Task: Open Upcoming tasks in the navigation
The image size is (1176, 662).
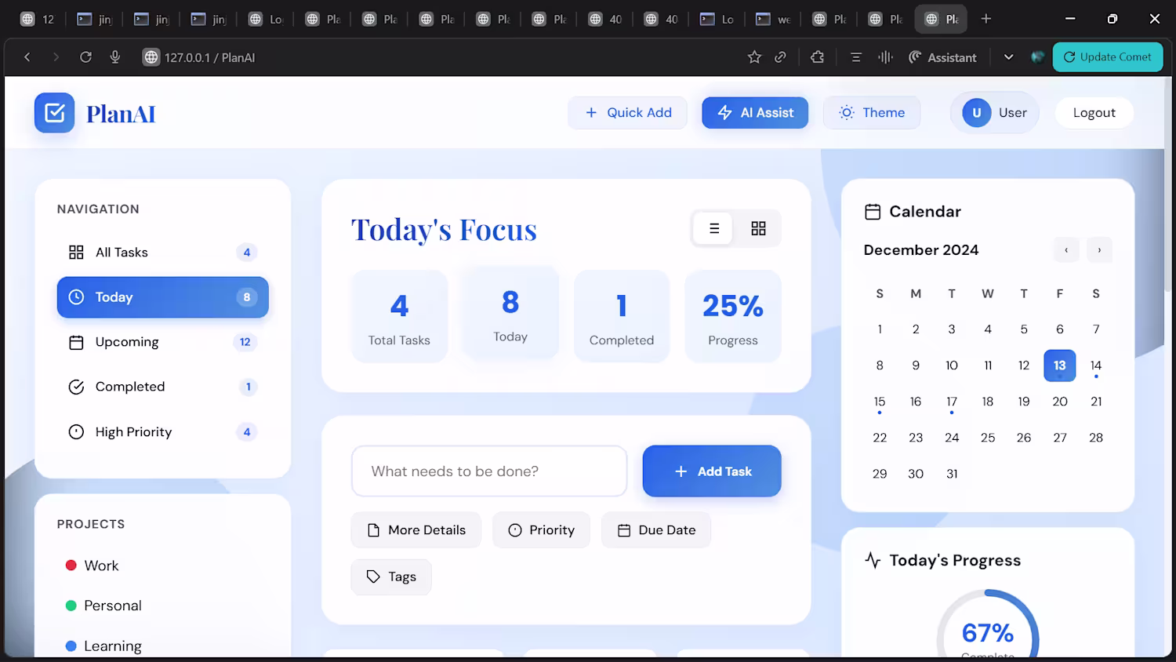Action: 163,342
